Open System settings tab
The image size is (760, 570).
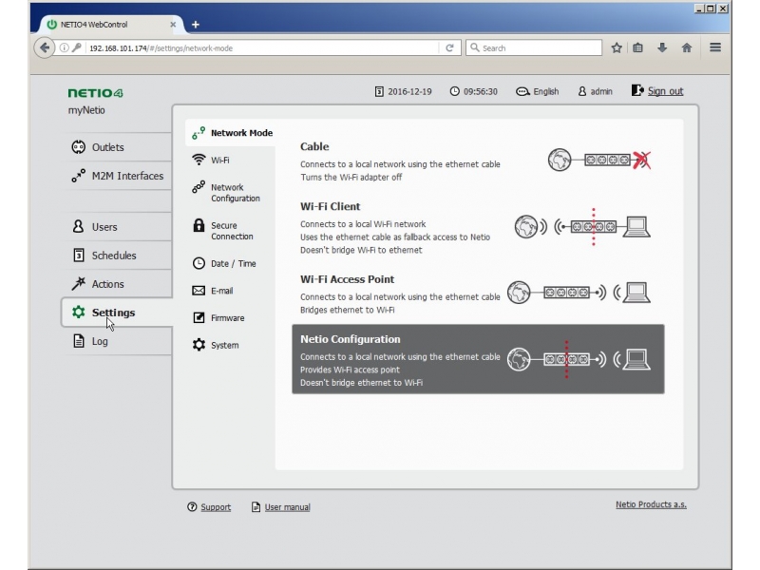230,345
